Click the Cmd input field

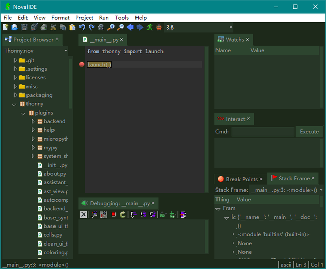point(262,132)
